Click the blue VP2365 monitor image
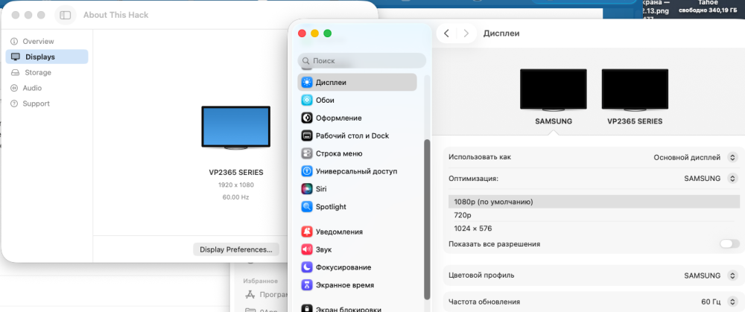Viewport: 745px width, 312px height. pos(235,128)
